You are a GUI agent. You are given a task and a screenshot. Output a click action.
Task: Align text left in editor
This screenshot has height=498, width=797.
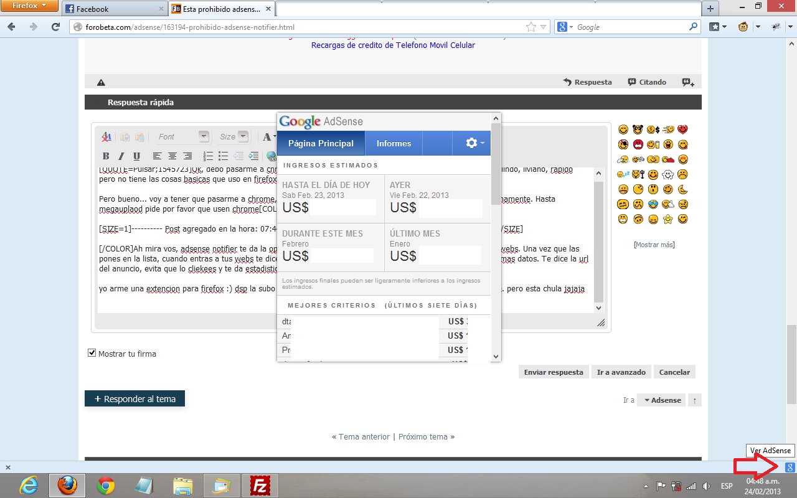[157, 156]
